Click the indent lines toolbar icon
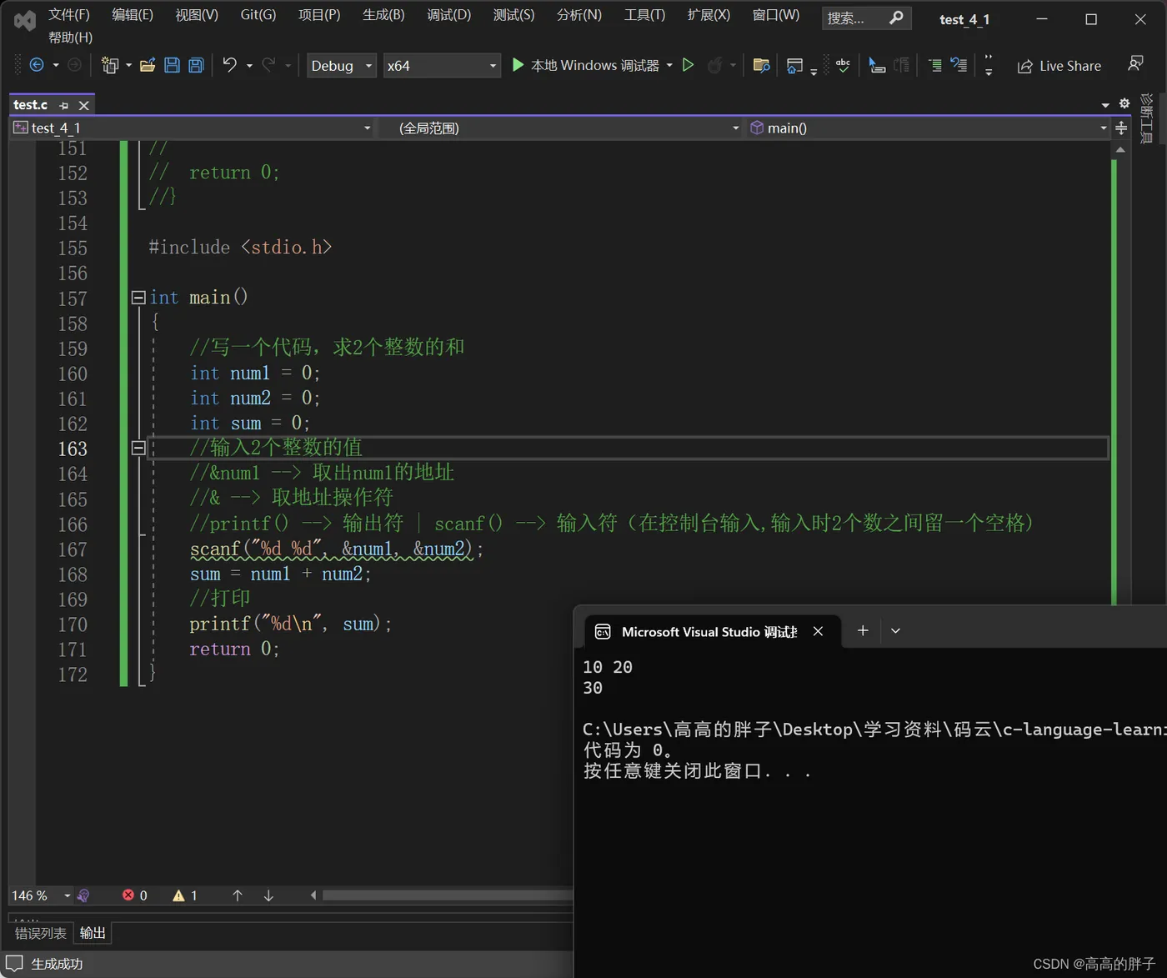Image resolution: width=1167 pixels, height=978 pixels. [935, 65]
